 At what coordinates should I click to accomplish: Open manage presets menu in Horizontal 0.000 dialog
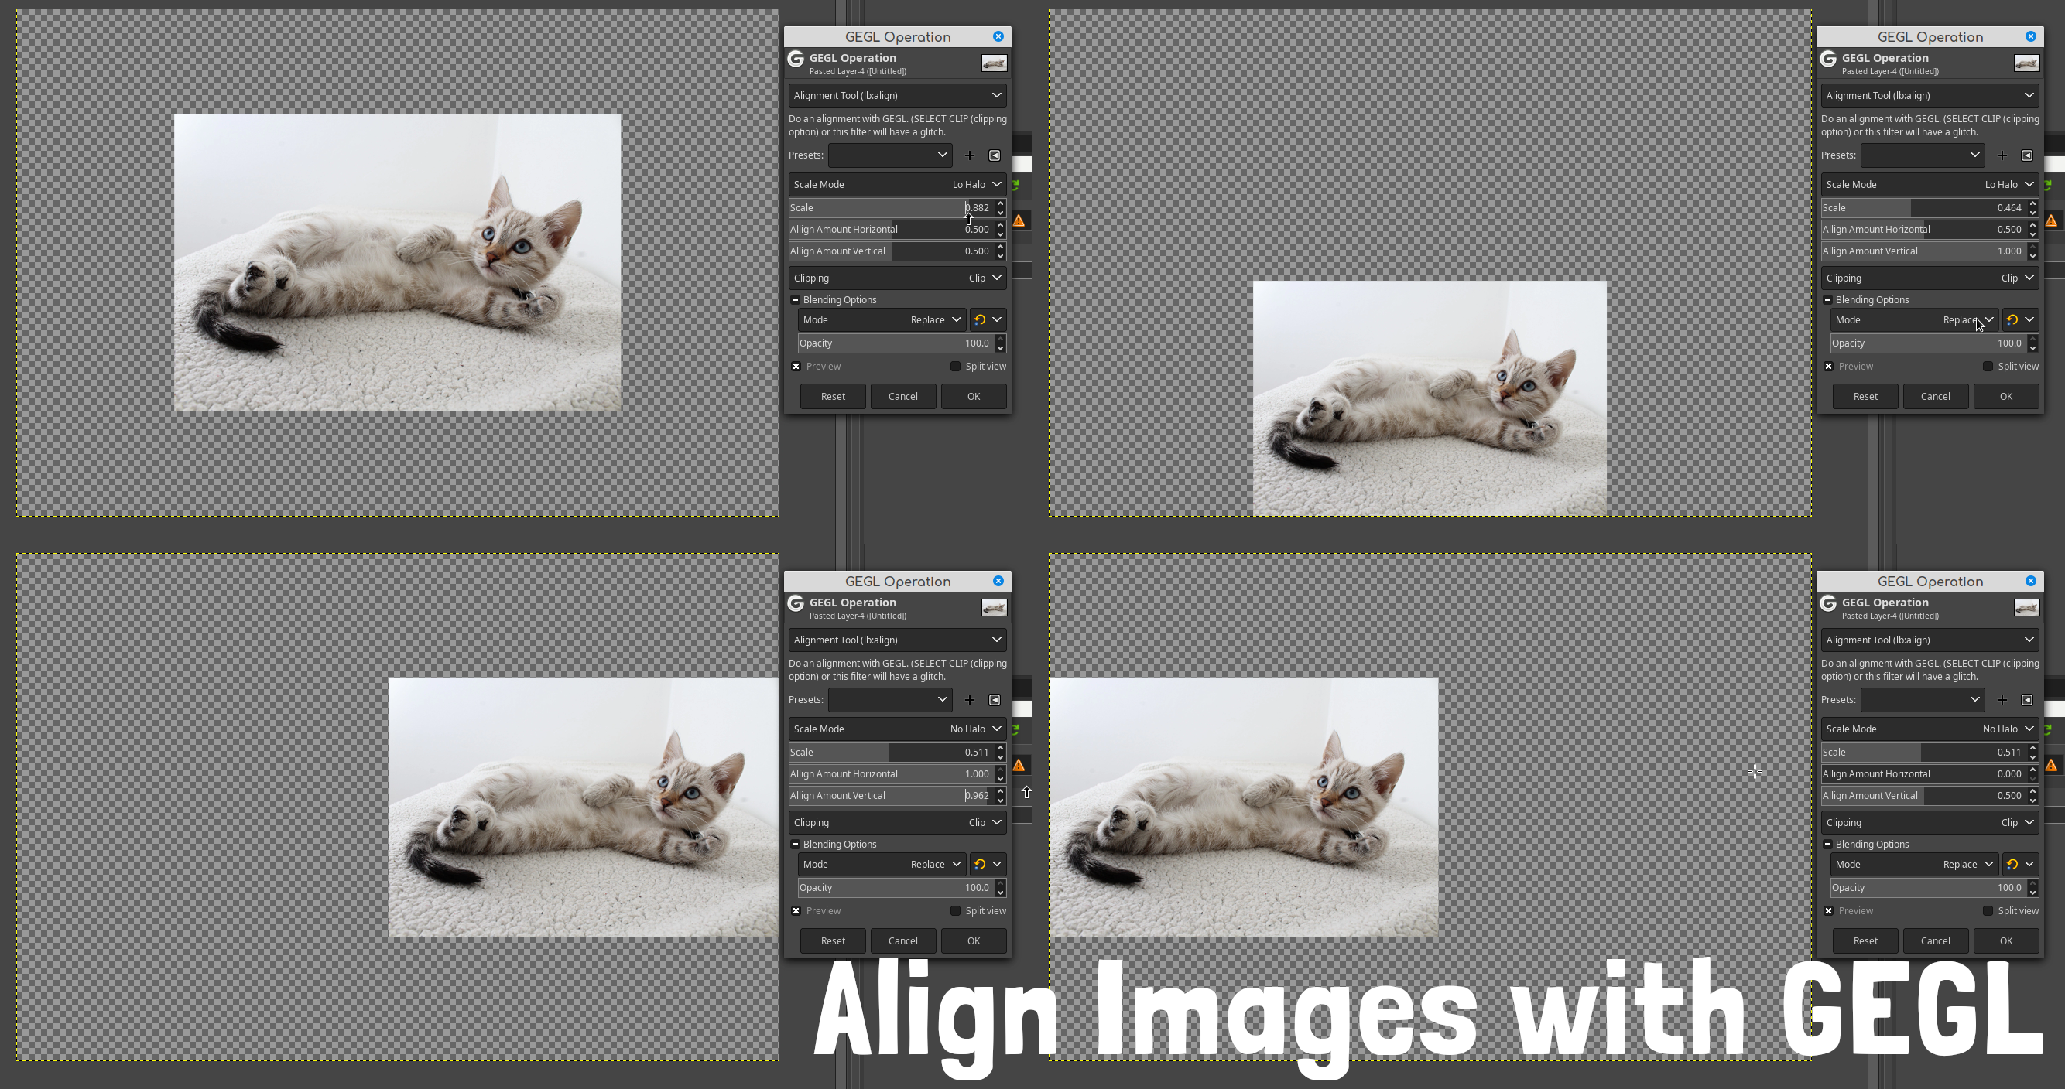(x=2027, y=699)
